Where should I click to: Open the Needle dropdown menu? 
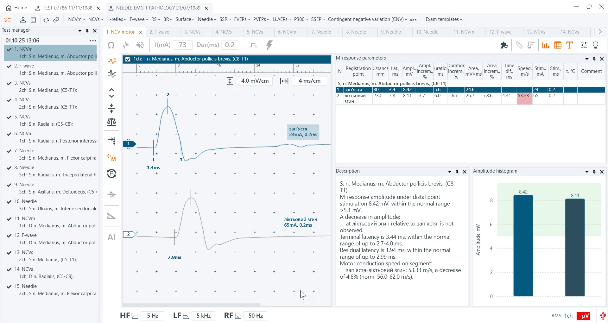click(207, 19)
